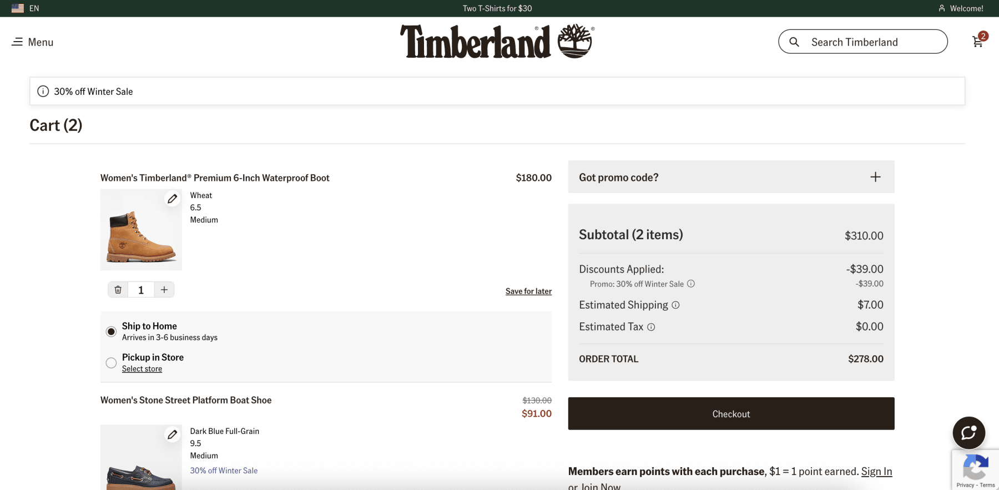Open the hamburger Menu
This screenshot has width=999, height=490.
pyautogui.click(x=32, y=42)
